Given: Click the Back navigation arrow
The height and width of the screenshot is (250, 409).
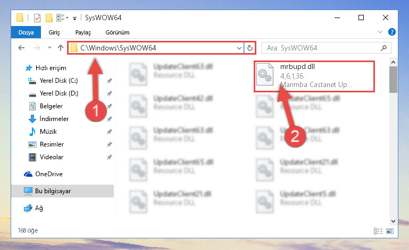Looking at the screenshot, I should coord(21,48).
